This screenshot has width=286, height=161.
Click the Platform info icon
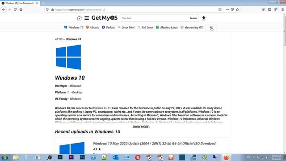click(x=68, y=93)
